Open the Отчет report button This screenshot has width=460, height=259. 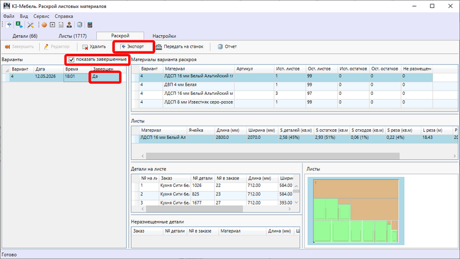click(228, 47)
